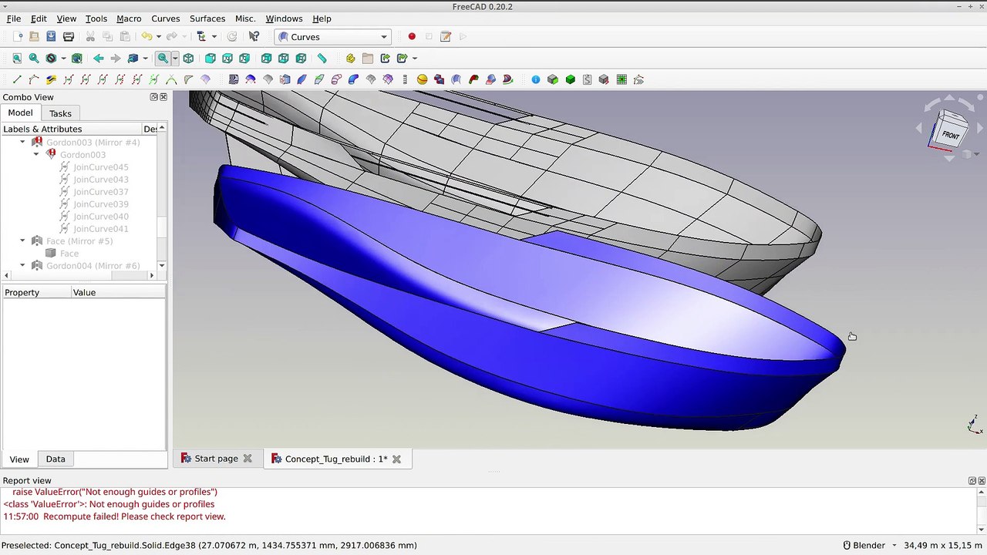
Task: Close the Concept_Tug_rebuild document tab
Action: click(396, 459)
